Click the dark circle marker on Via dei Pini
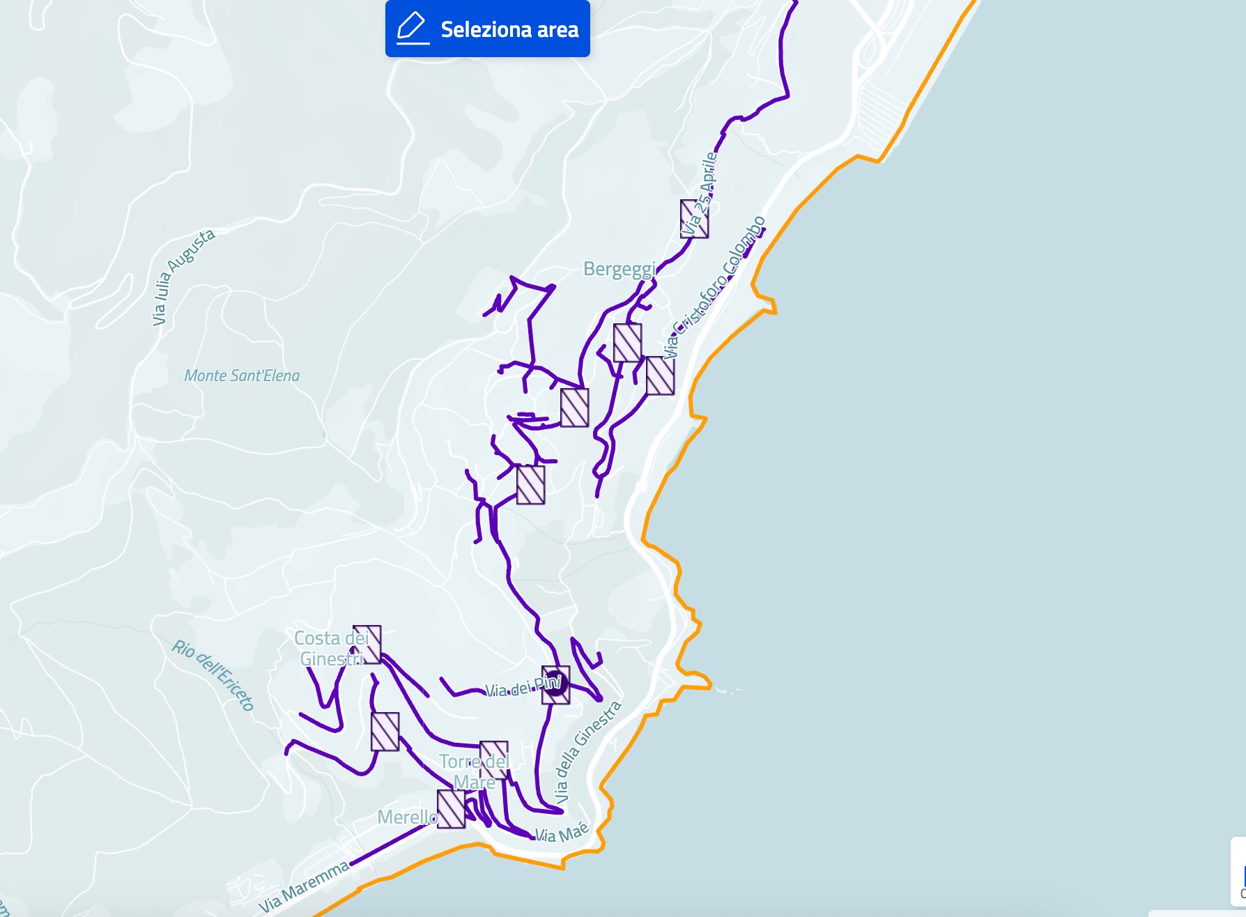1246x917 pixels. tap(555, 684)
